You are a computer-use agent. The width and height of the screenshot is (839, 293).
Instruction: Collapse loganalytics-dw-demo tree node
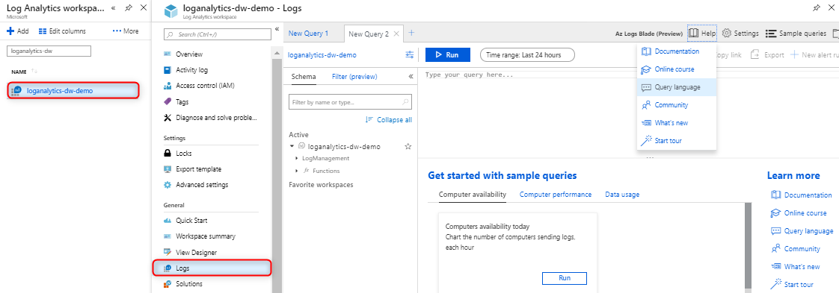coord(292,145)
